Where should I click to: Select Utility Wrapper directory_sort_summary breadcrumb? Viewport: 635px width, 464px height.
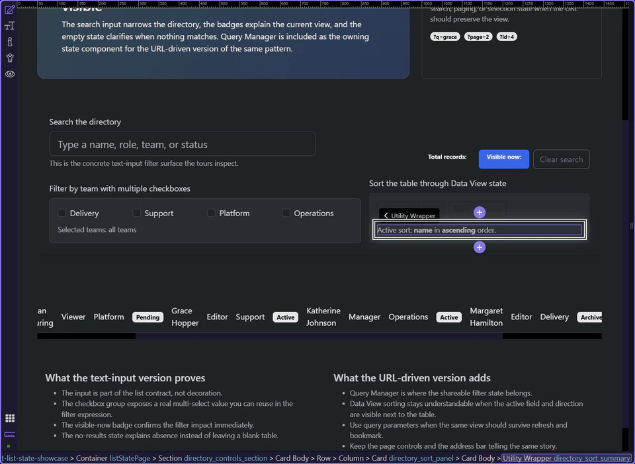tap(567, 458)
